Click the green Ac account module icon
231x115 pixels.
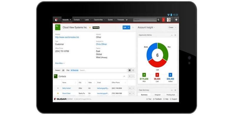point(58,27)
